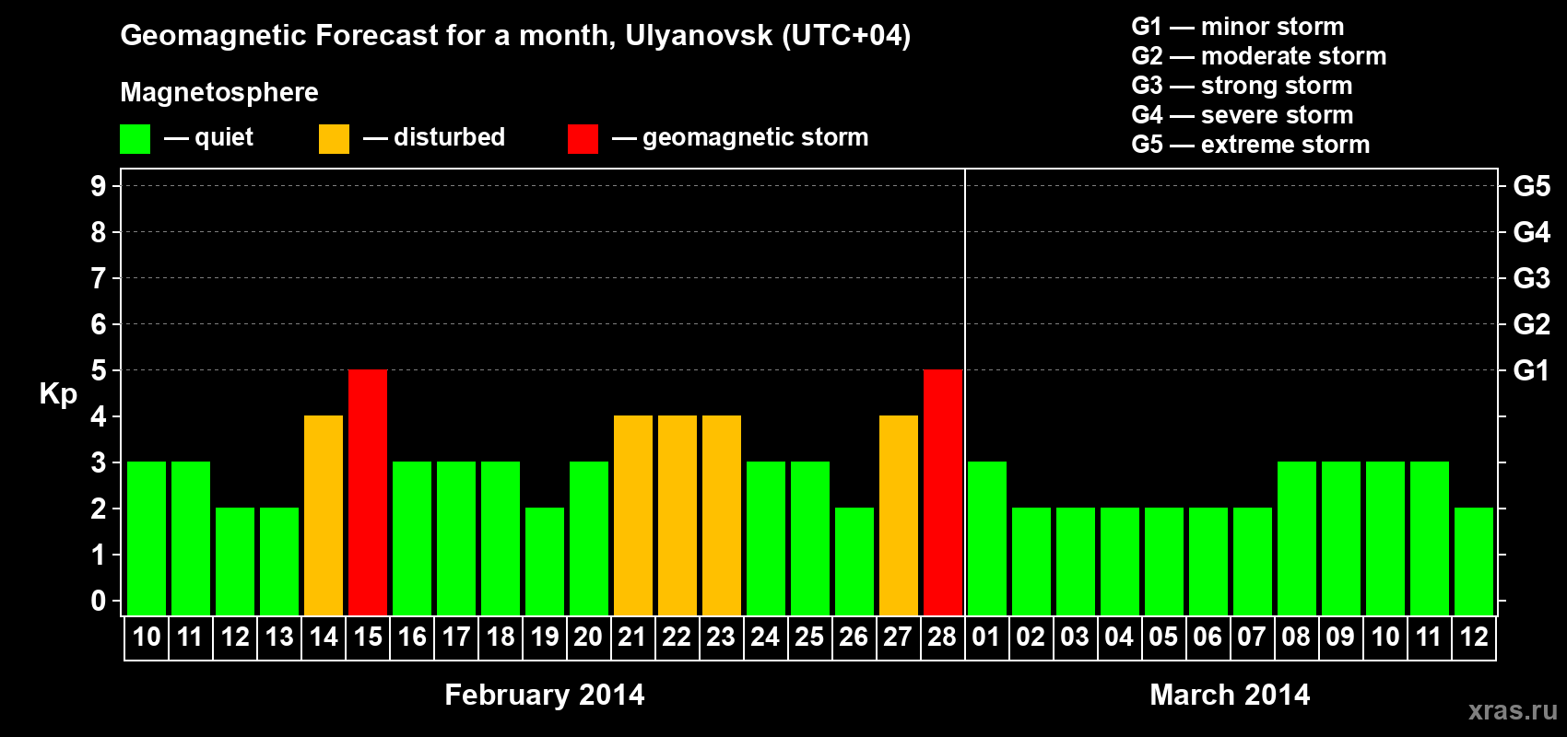Click date label 28 on the February axis
The image size is (1567, 737).
click(943, 637)
